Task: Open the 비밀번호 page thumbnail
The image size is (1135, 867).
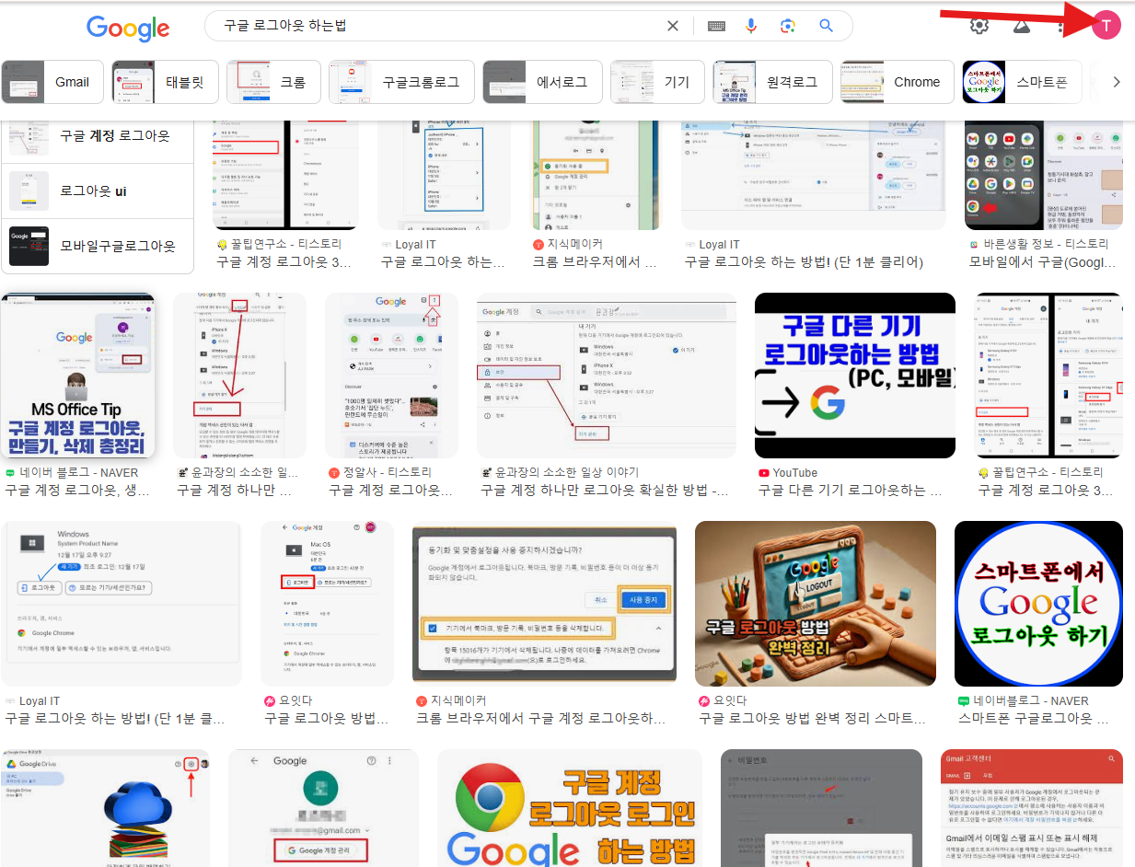Action: (x=821, y=808)
